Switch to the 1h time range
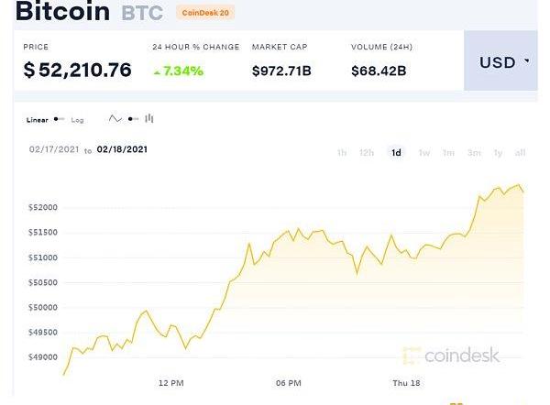This screenshot has width=550, height=405. point(342,152)
